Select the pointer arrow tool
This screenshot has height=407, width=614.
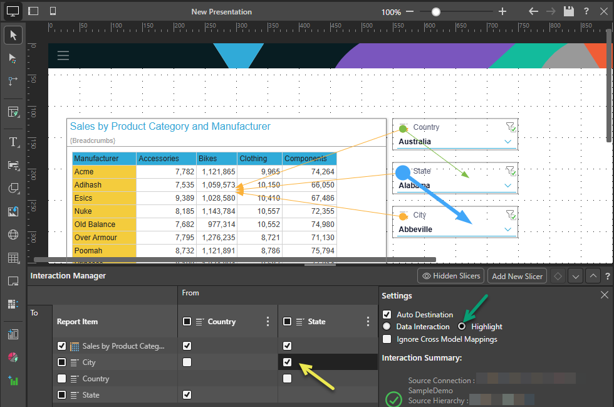click(x=13, y=35)
